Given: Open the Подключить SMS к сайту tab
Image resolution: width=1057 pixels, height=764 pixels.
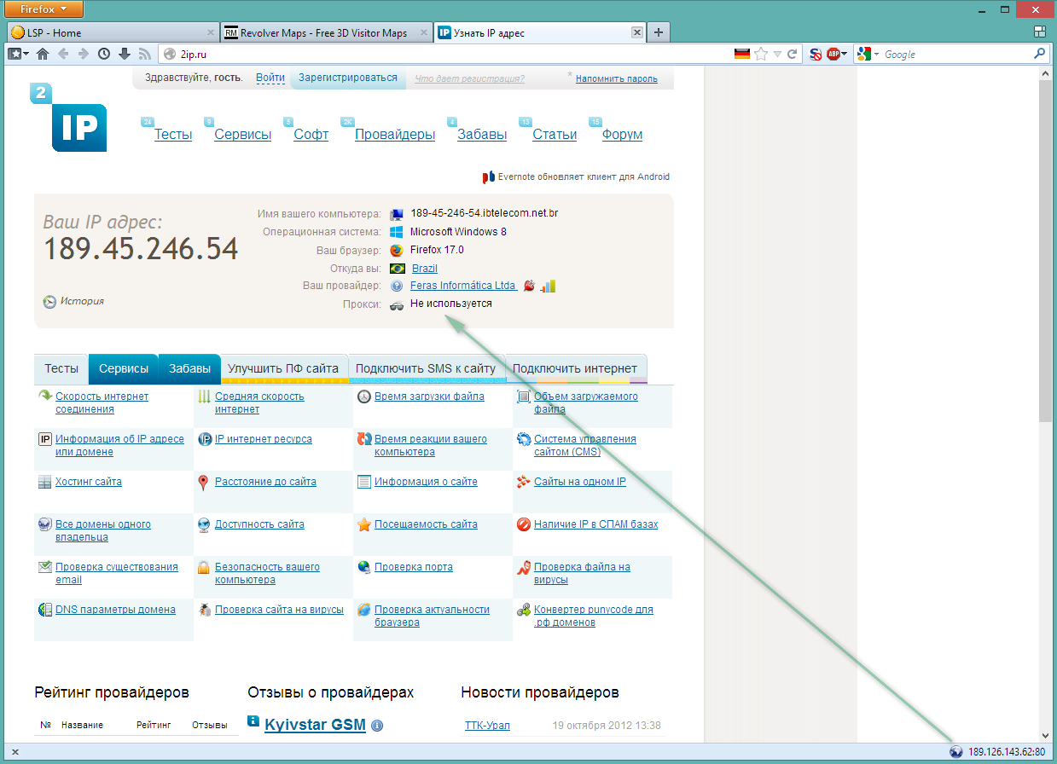Looking at the screenshot, I should click(426, 368).
